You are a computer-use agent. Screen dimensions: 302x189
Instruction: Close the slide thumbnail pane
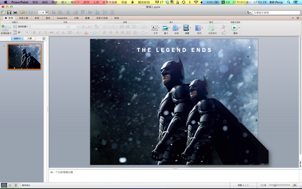pyautogui.click(x=44, y=39)
